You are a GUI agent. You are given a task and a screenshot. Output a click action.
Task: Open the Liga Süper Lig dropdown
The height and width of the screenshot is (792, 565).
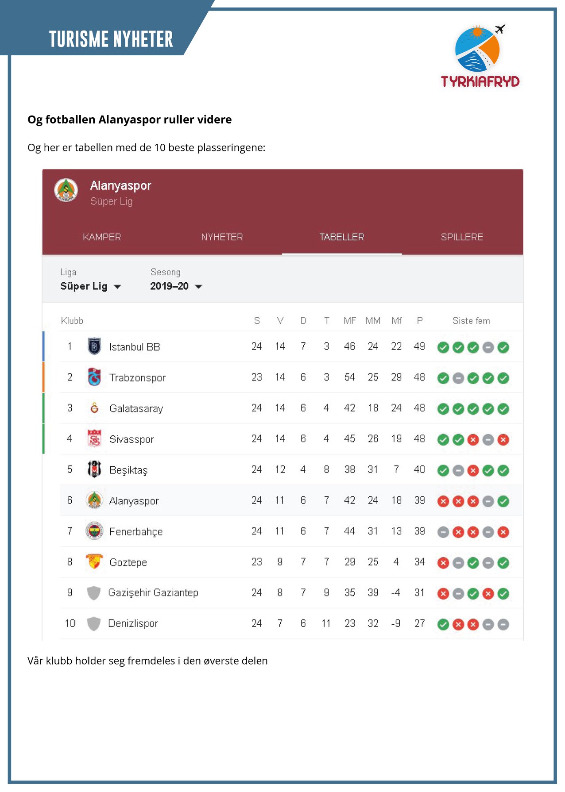click(x=91, y=286)
